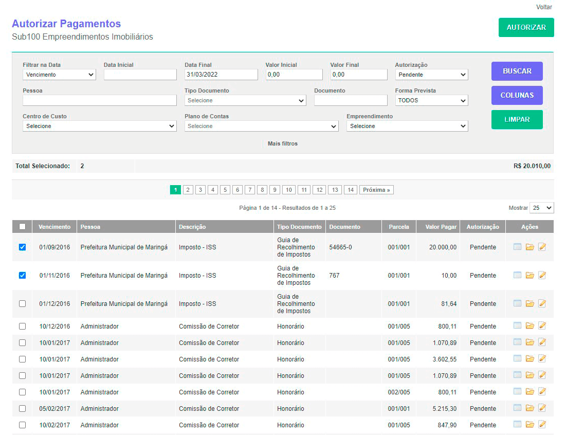The width and height of the screenshot is (566, 435).
Task: Expand the Centro de Custo dropdown
Action: [x=99, y=126]
